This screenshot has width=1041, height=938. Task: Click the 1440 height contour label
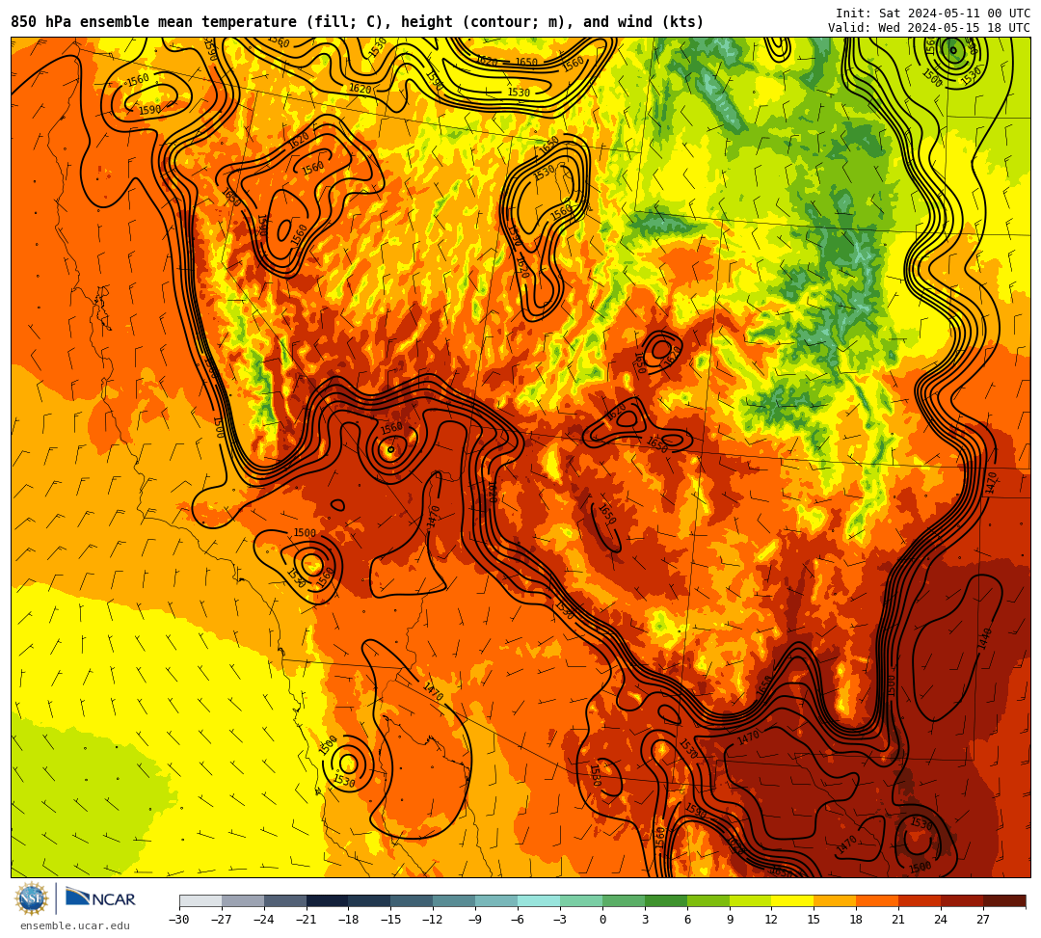984,638
